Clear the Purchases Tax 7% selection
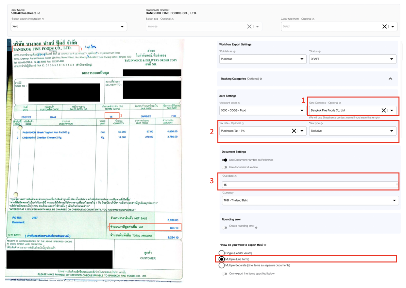Screen dimensions: 406x288 pyautogui.click(x=294, y=131)
